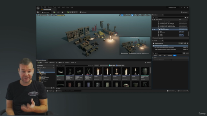Toggle the Blueprint Class asset filter
This screenshot has width=207, height=116.
click(x=120, y=65)
